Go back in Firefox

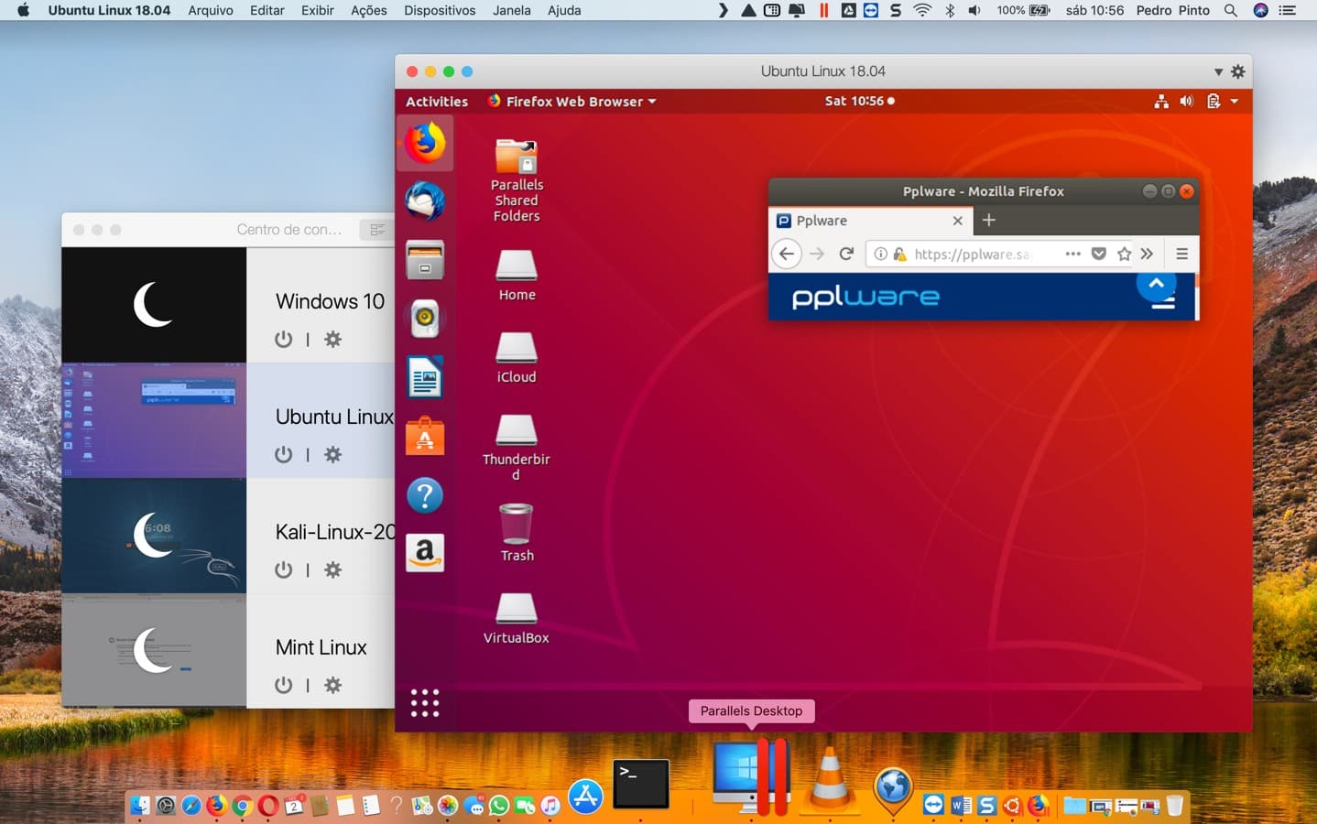point(787,254)
